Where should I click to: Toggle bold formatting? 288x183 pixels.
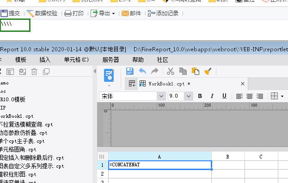(200, 96)
